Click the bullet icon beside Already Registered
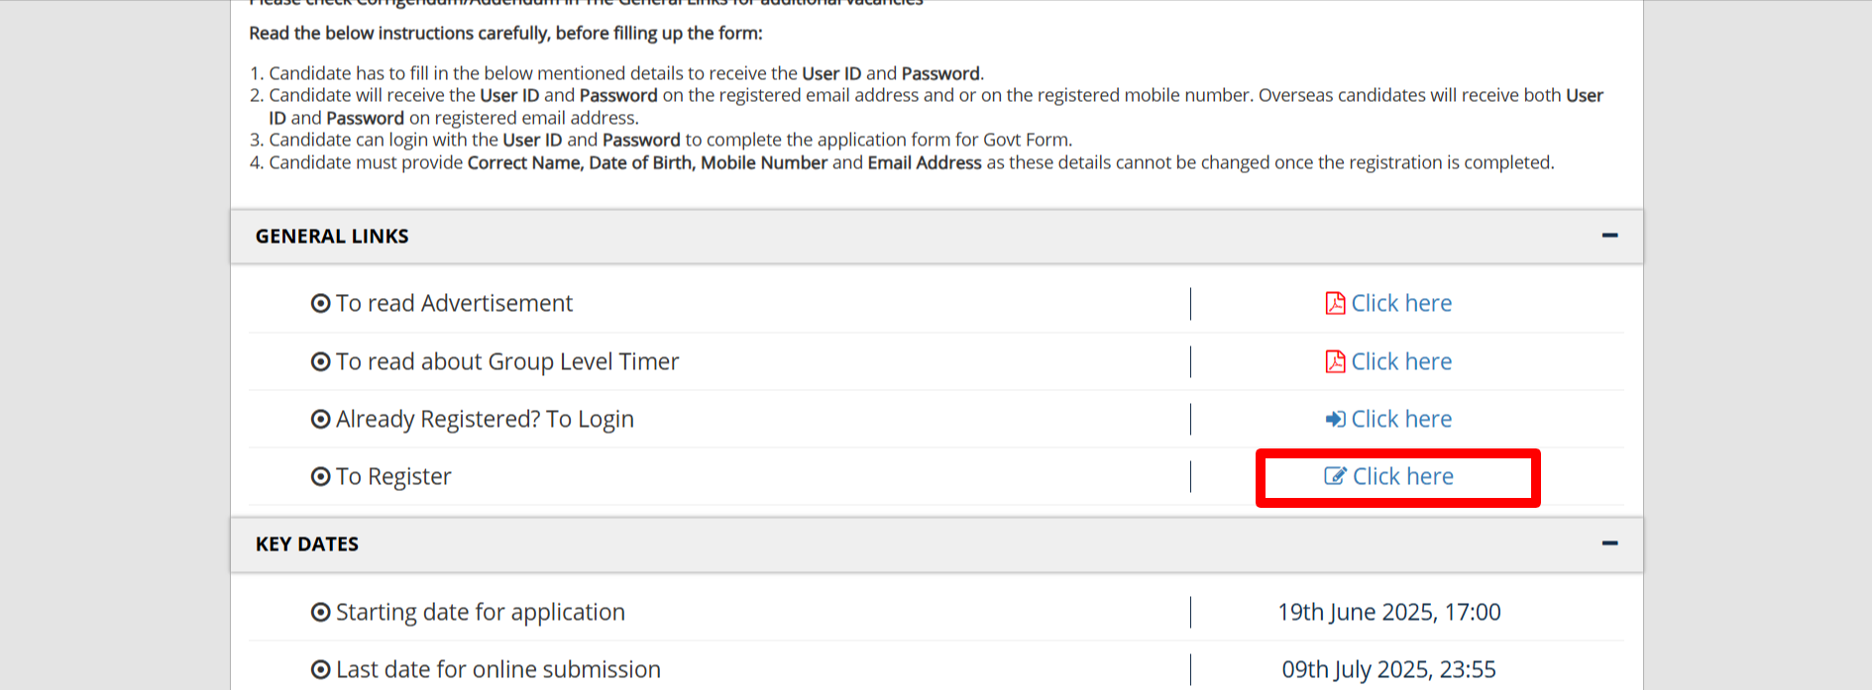The width and height of the screenshot is (1872, 690). (320, 419)
